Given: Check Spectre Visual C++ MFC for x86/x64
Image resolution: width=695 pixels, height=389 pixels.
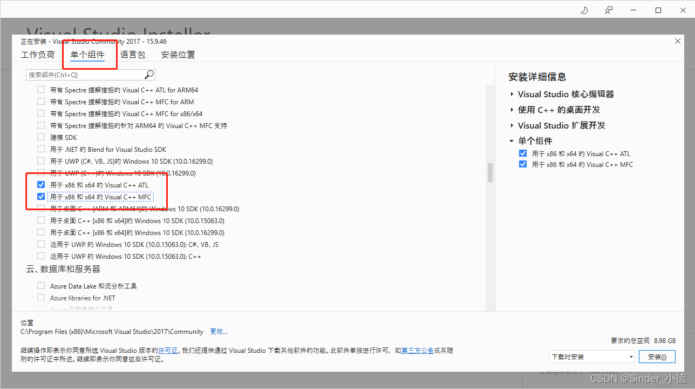Looking at the screenshot, I should (41, 113).
